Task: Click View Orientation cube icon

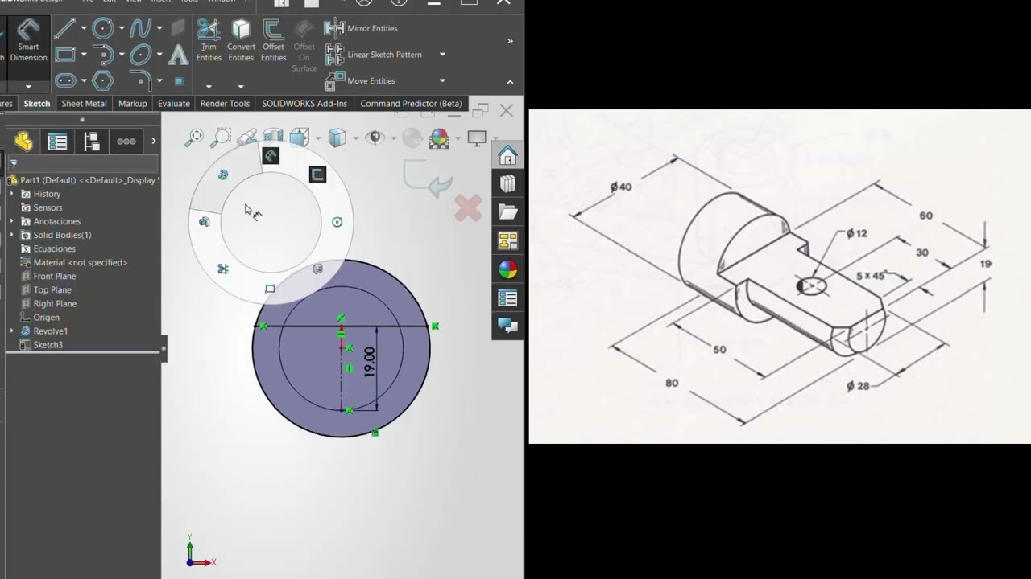Action: (x=300, y=138)
